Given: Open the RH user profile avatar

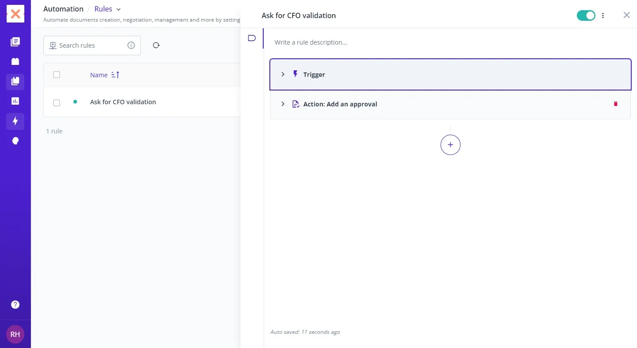Looking at the screenshot, I should (15, 334).
